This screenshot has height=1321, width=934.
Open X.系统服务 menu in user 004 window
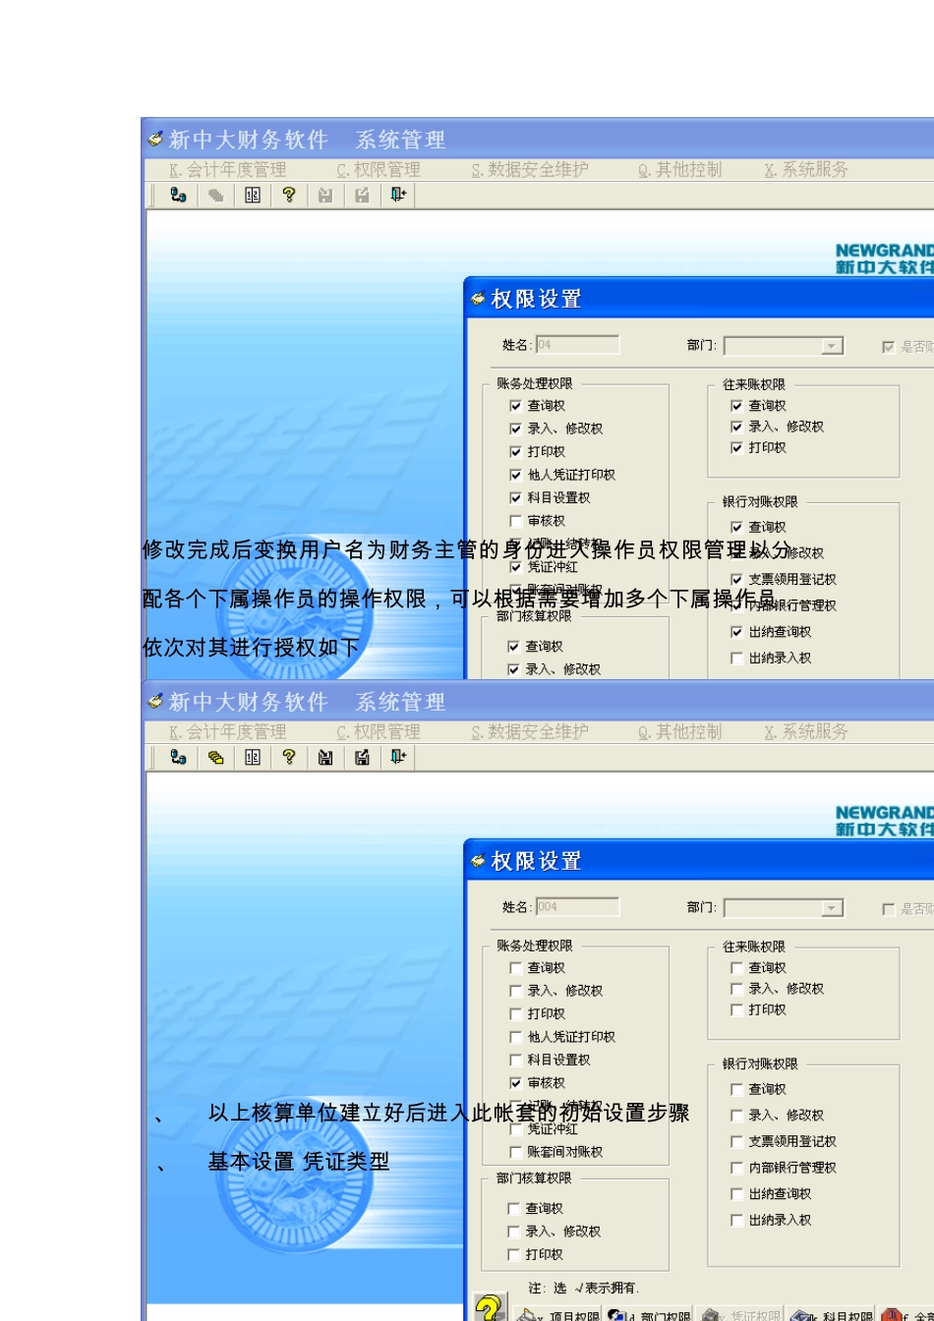pos(806,732)
